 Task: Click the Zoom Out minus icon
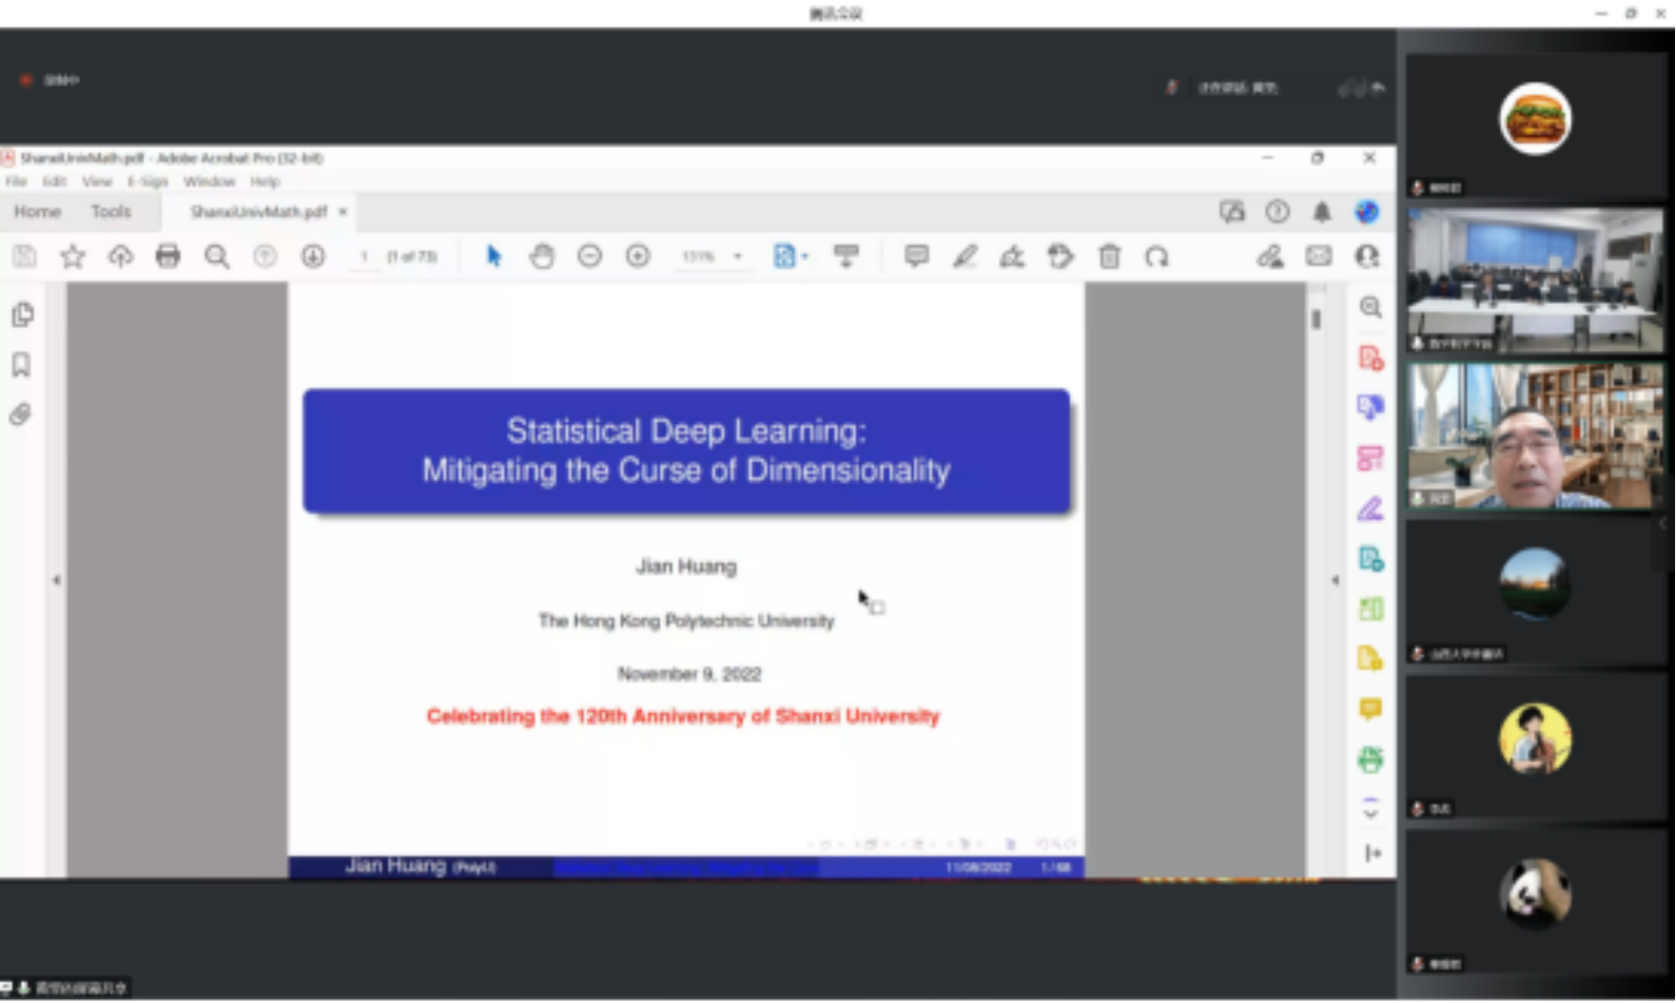pyautogui.click(x=590, y=257)
